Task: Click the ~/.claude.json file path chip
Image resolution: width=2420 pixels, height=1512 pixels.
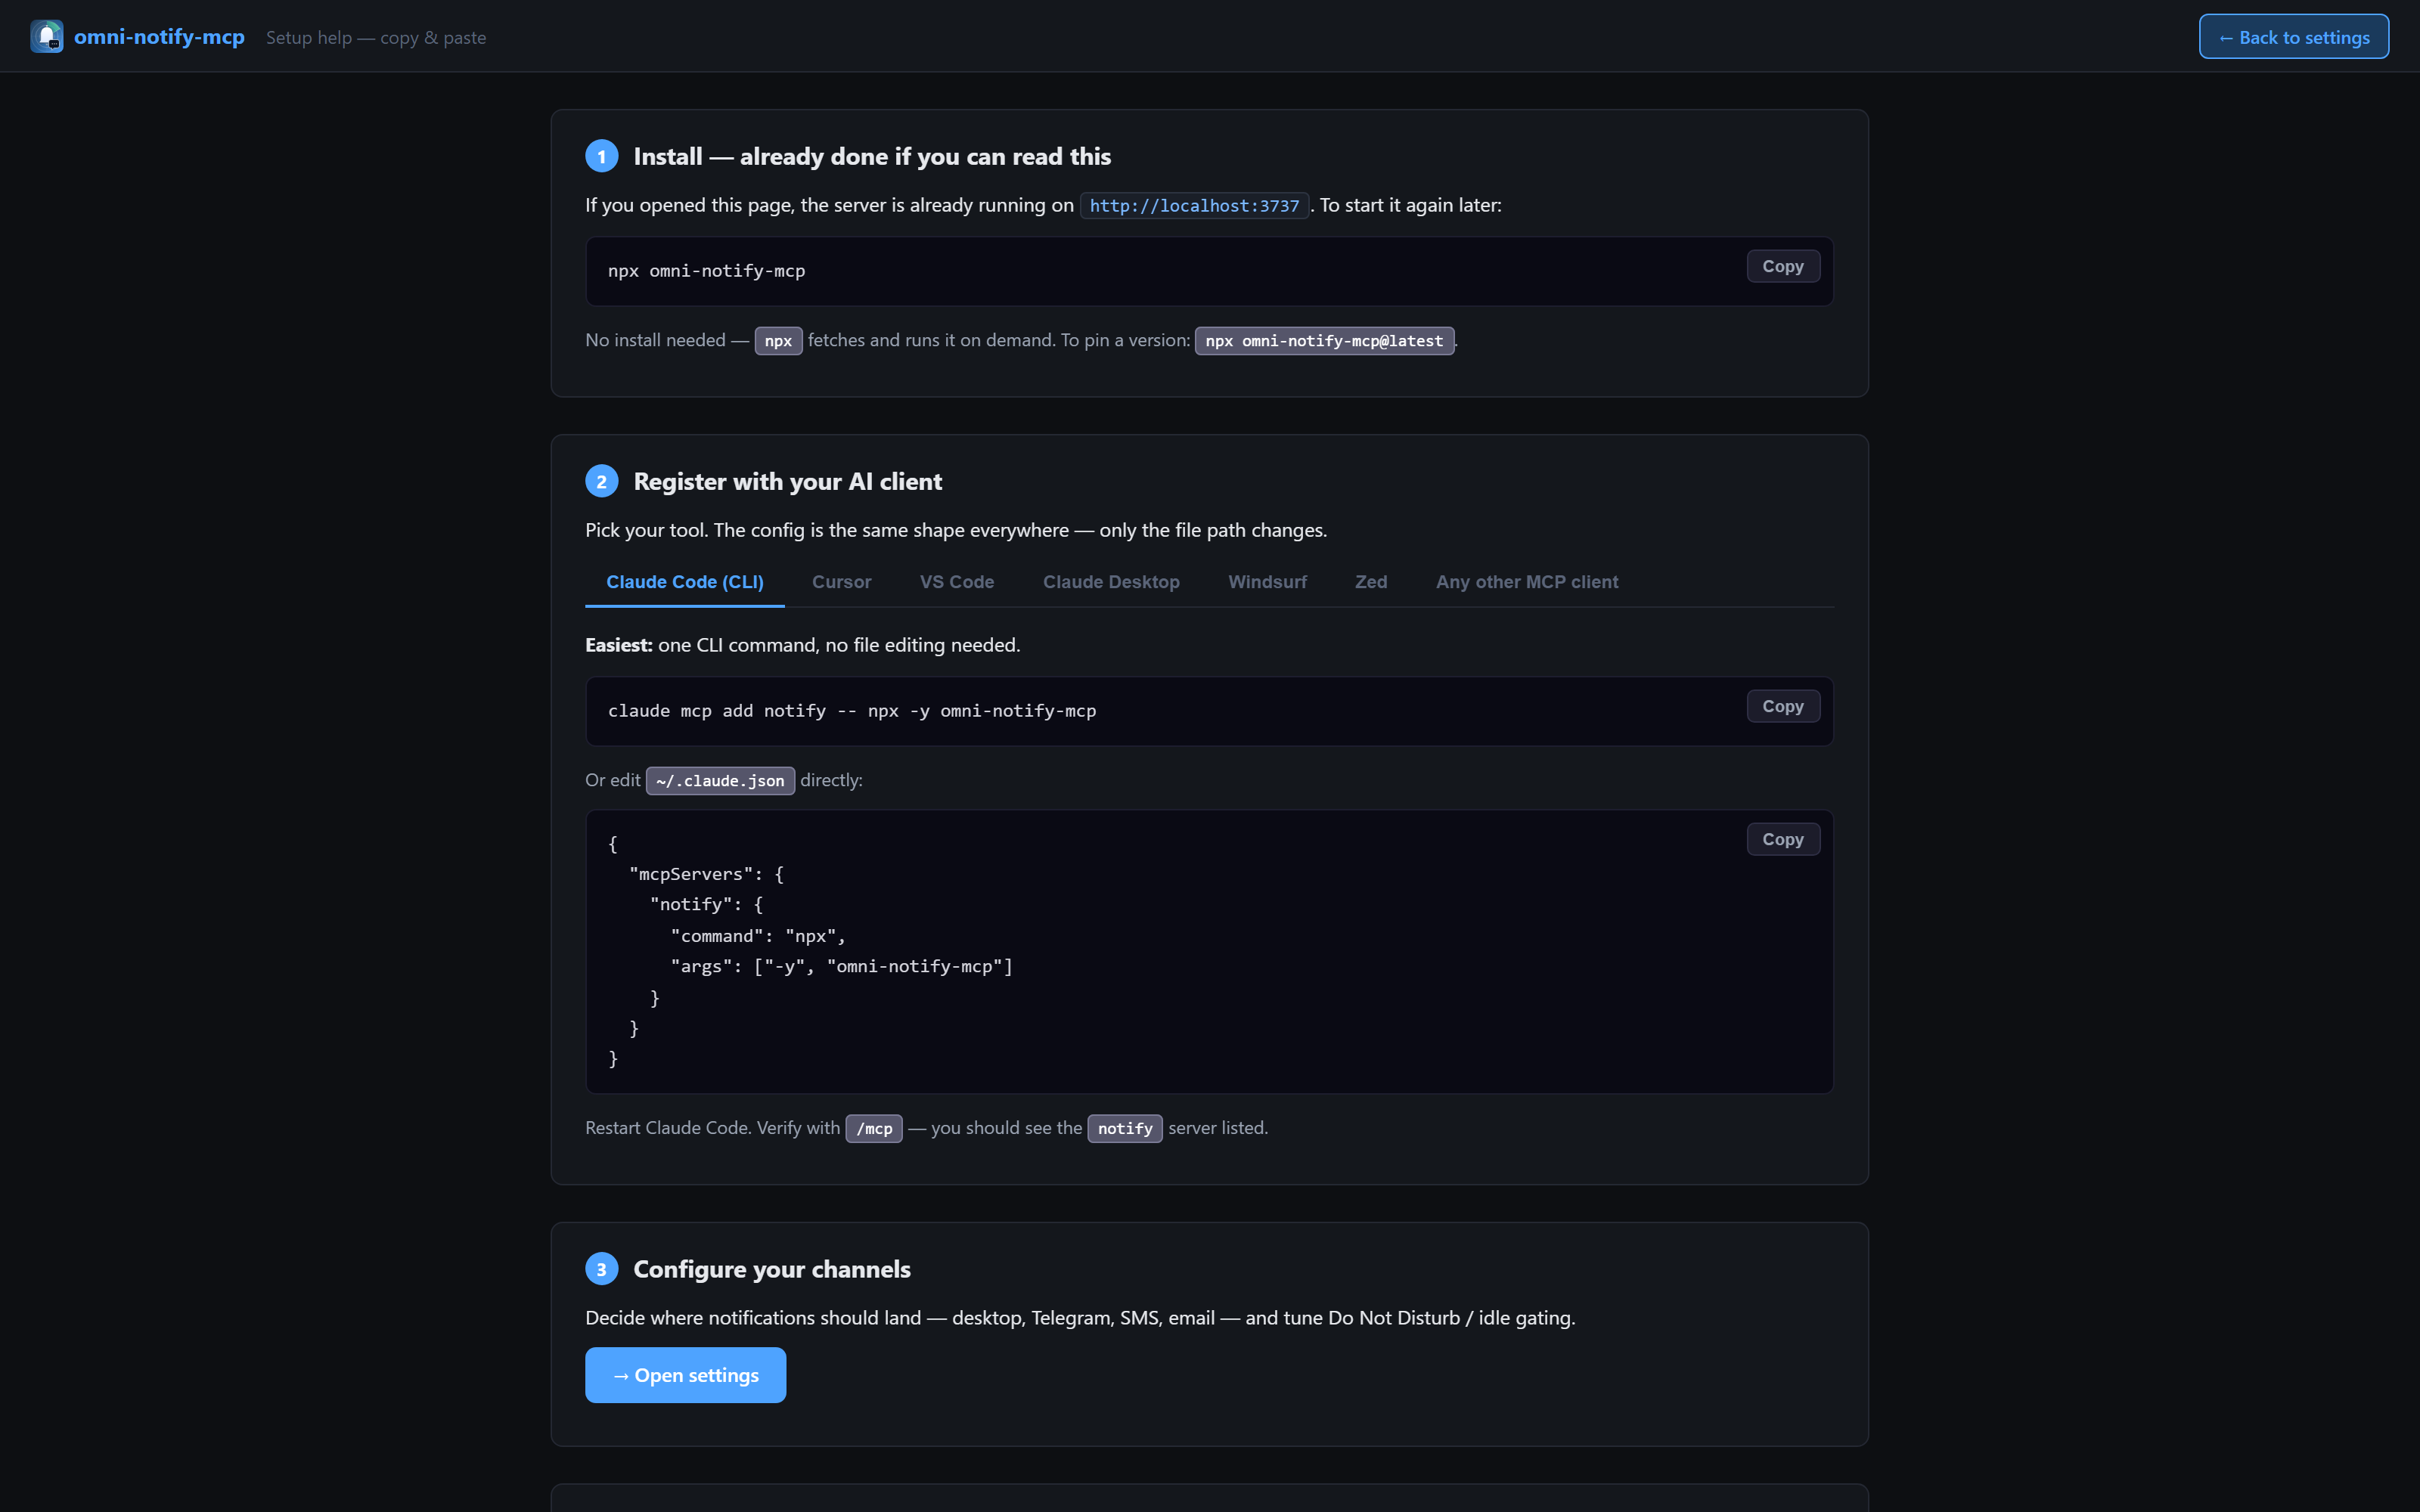Action: (x=719, y=780)
